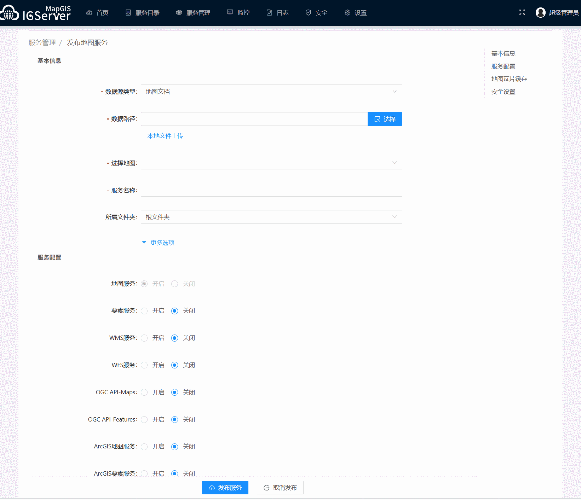
Task: Focus the 数据路径 input field
Action: [x=254, y=119]
